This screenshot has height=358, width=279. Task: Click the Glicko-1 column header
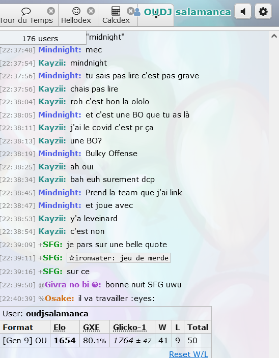point(129,327)
